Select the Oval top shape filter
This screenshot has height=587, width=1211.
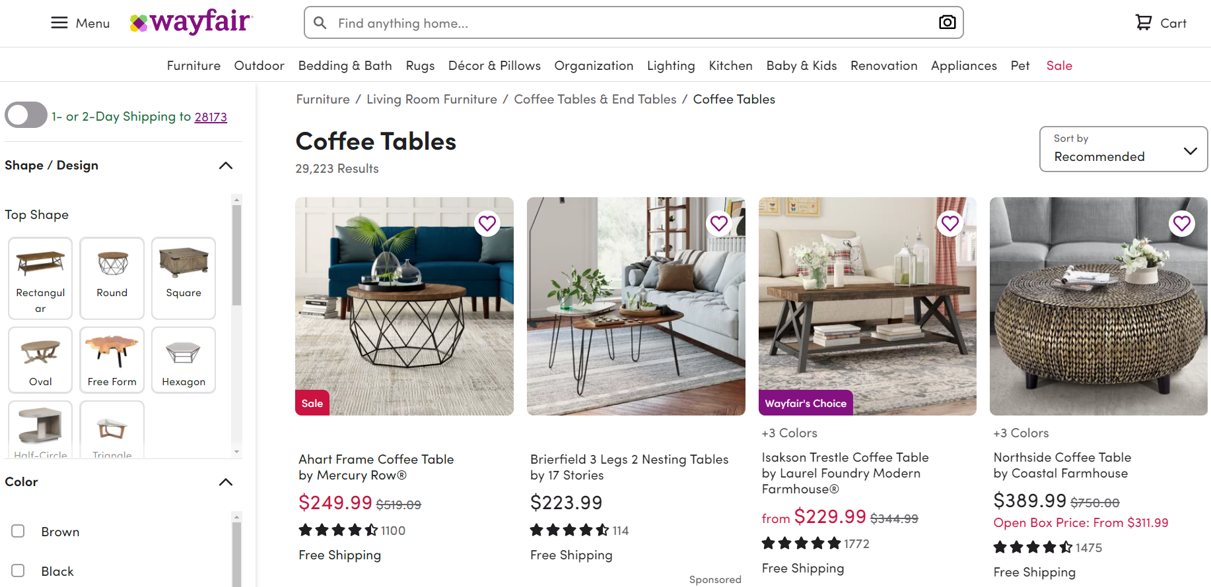click(x=40, y=360)
